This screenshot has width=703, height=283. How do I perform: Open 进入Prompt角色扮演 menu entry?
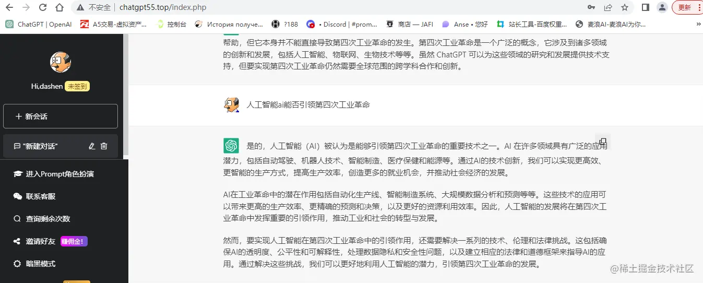tap(60, 174)
